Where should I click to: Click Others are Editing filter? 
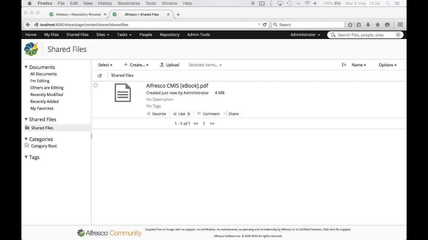(x=47, y=88)
